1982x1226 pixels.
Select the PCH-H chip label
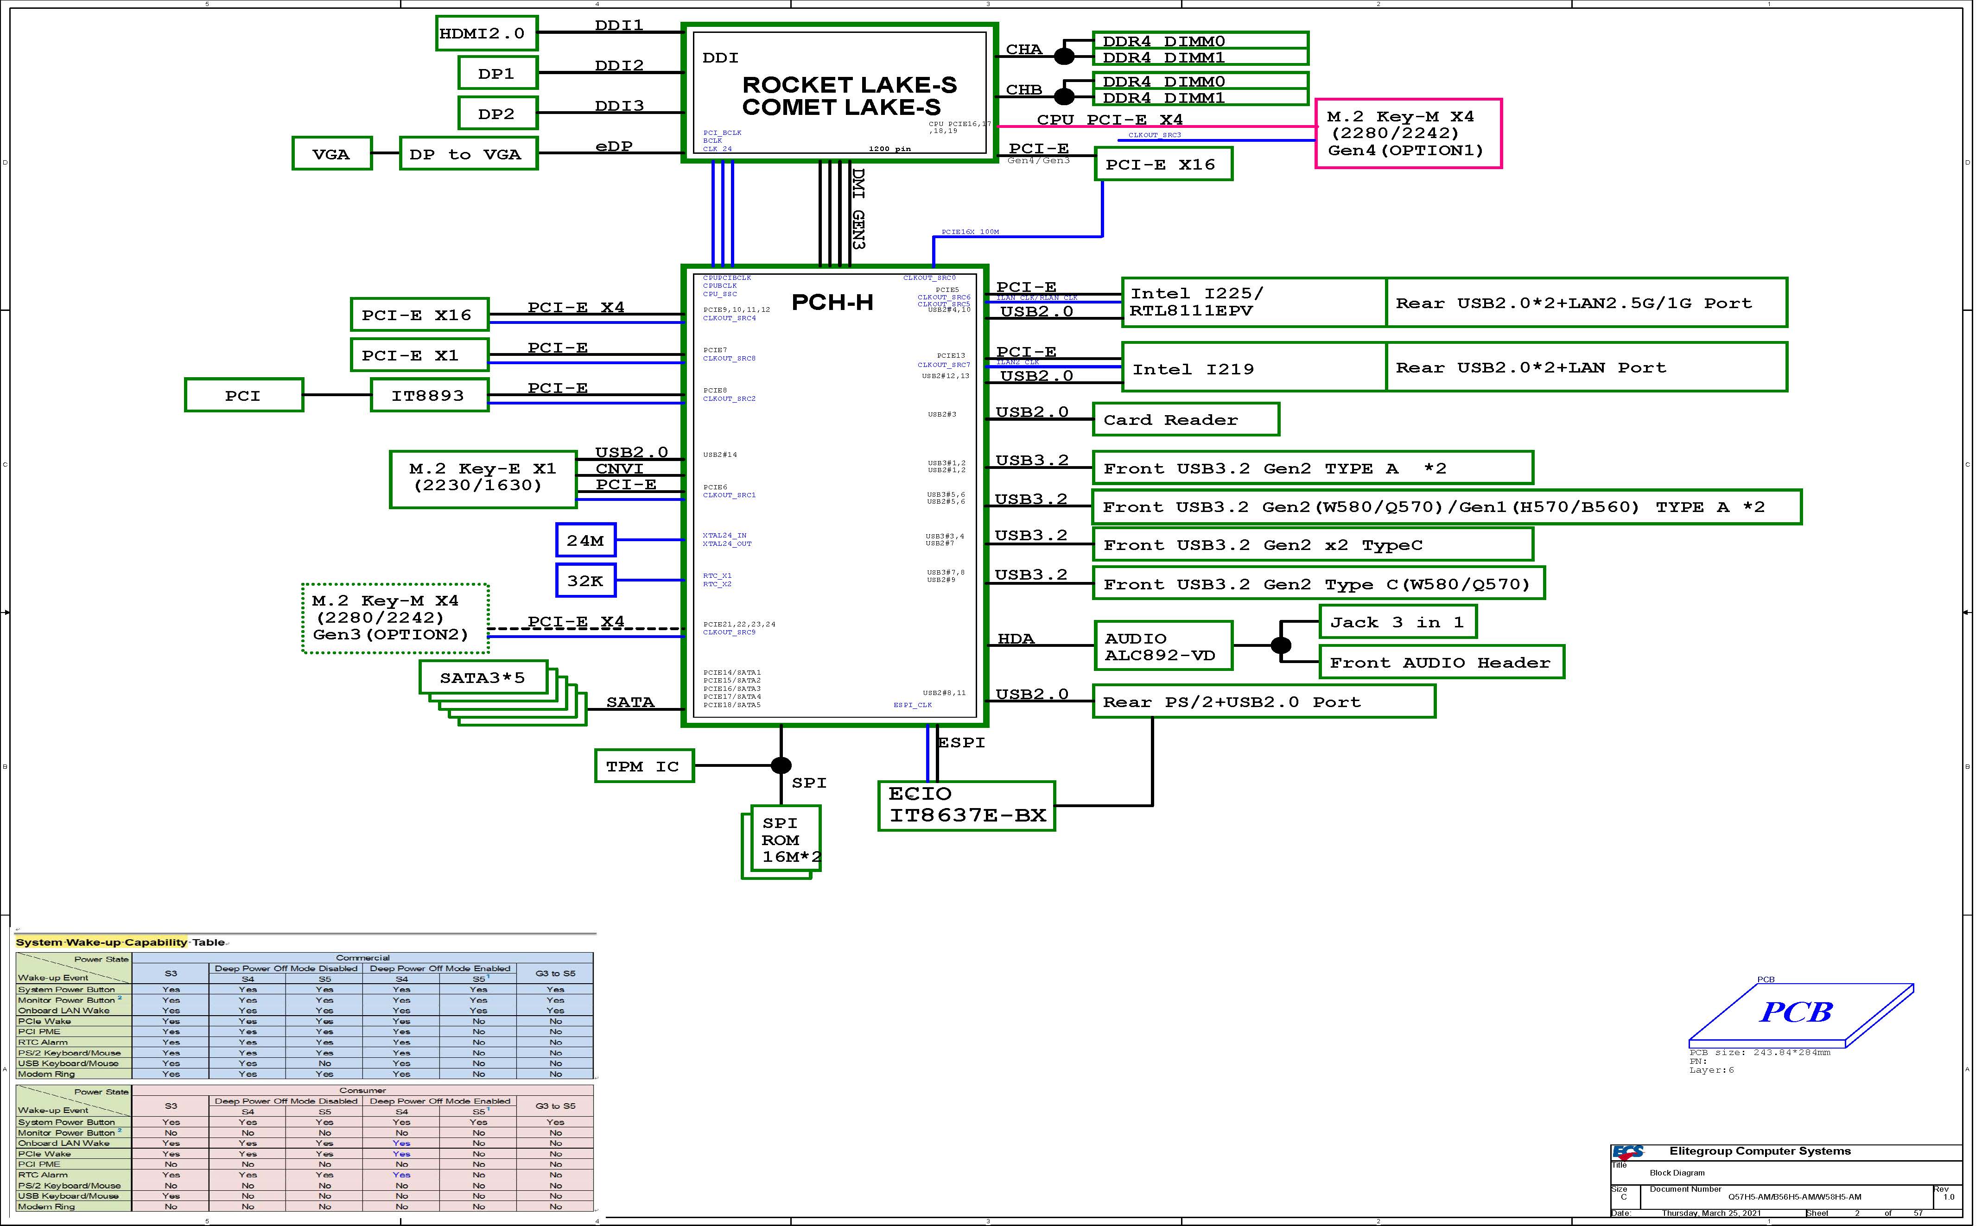[x=832, y=303]
